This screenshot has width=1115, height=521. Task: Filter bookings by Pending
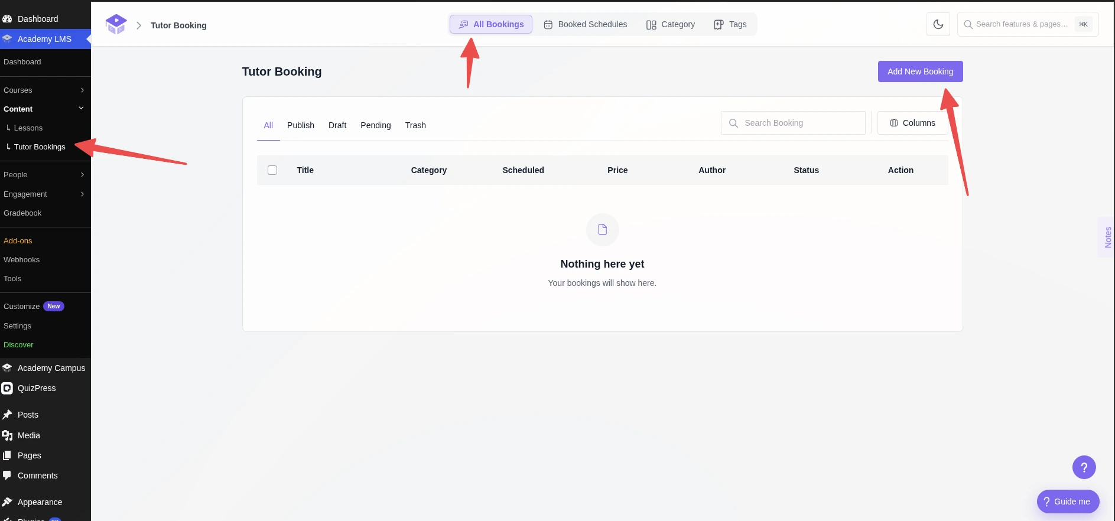pos(376,125)
